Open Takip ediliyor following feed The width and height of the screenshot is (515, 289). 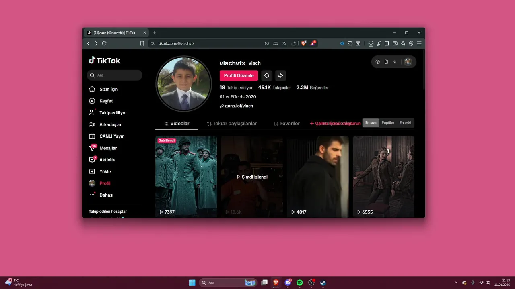(x=108, y=113)
